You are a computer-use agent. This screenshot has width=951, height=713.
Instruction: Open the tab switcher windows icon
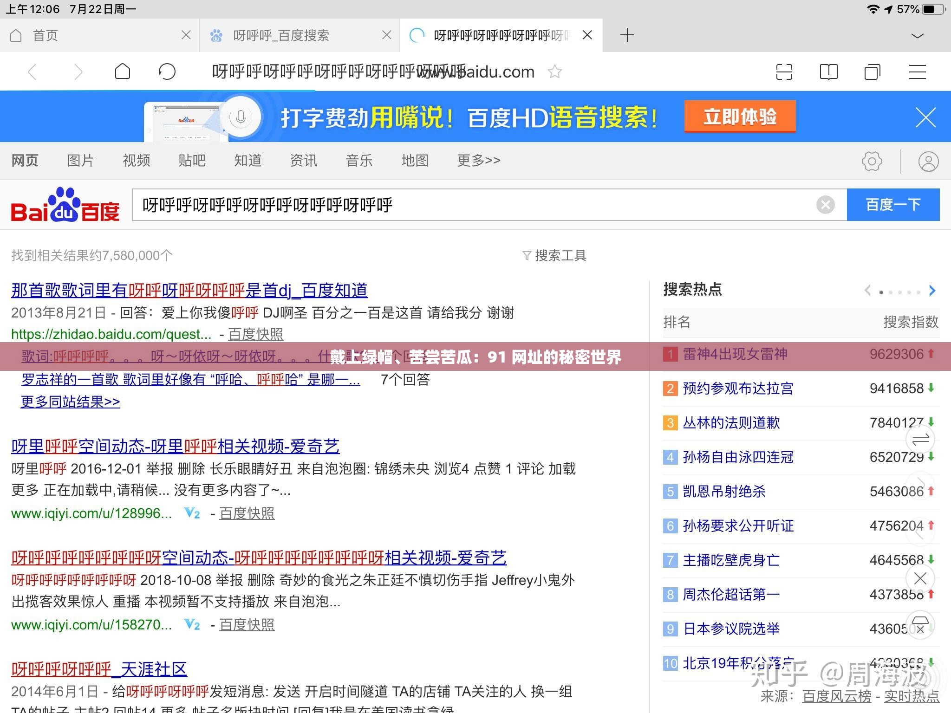[x=873, y=72]
